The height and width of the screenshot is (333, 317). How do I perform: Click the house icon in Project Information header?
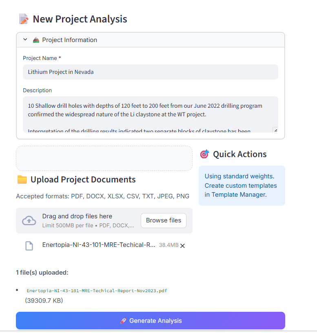click(36, 40)
